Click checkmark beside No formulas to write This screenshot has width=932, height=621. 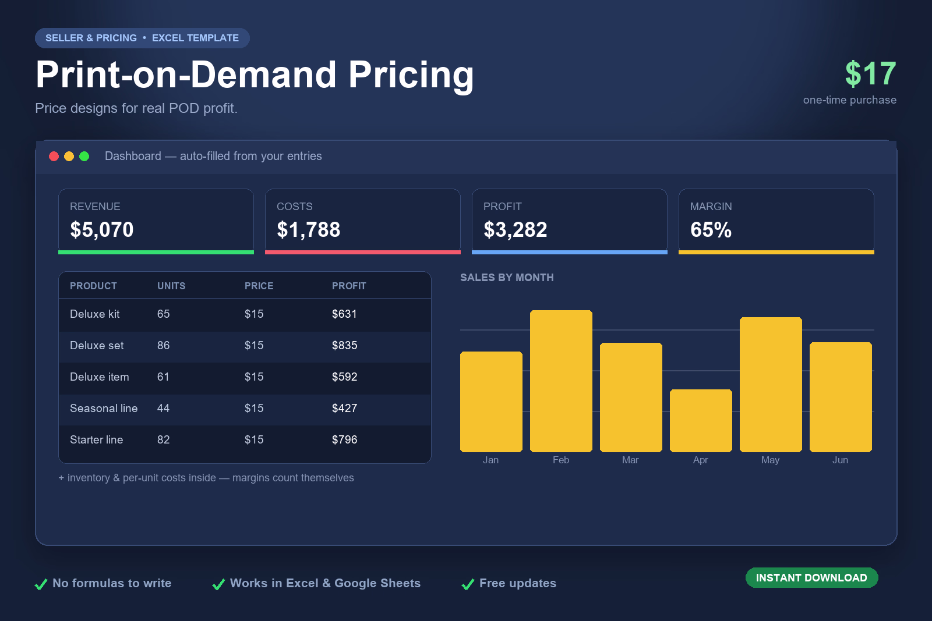(41, 584)
